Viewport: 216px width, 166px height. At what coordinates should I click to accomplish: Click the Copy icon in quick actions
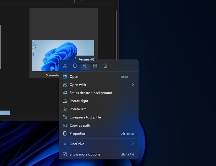click(x=75, y=66)
